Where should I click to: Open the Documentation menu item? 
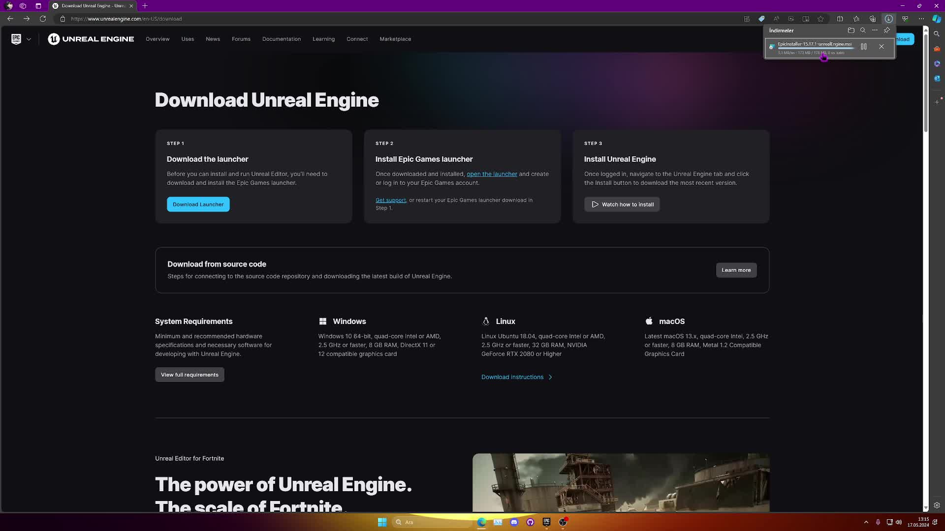point(282,39)
